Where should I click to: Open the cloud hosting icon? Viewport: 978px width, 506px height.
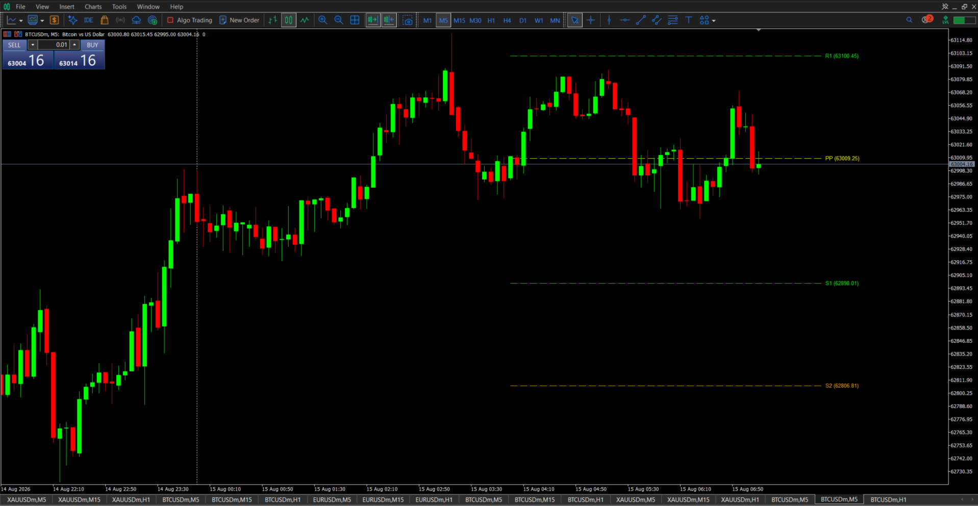pos(136,20)
